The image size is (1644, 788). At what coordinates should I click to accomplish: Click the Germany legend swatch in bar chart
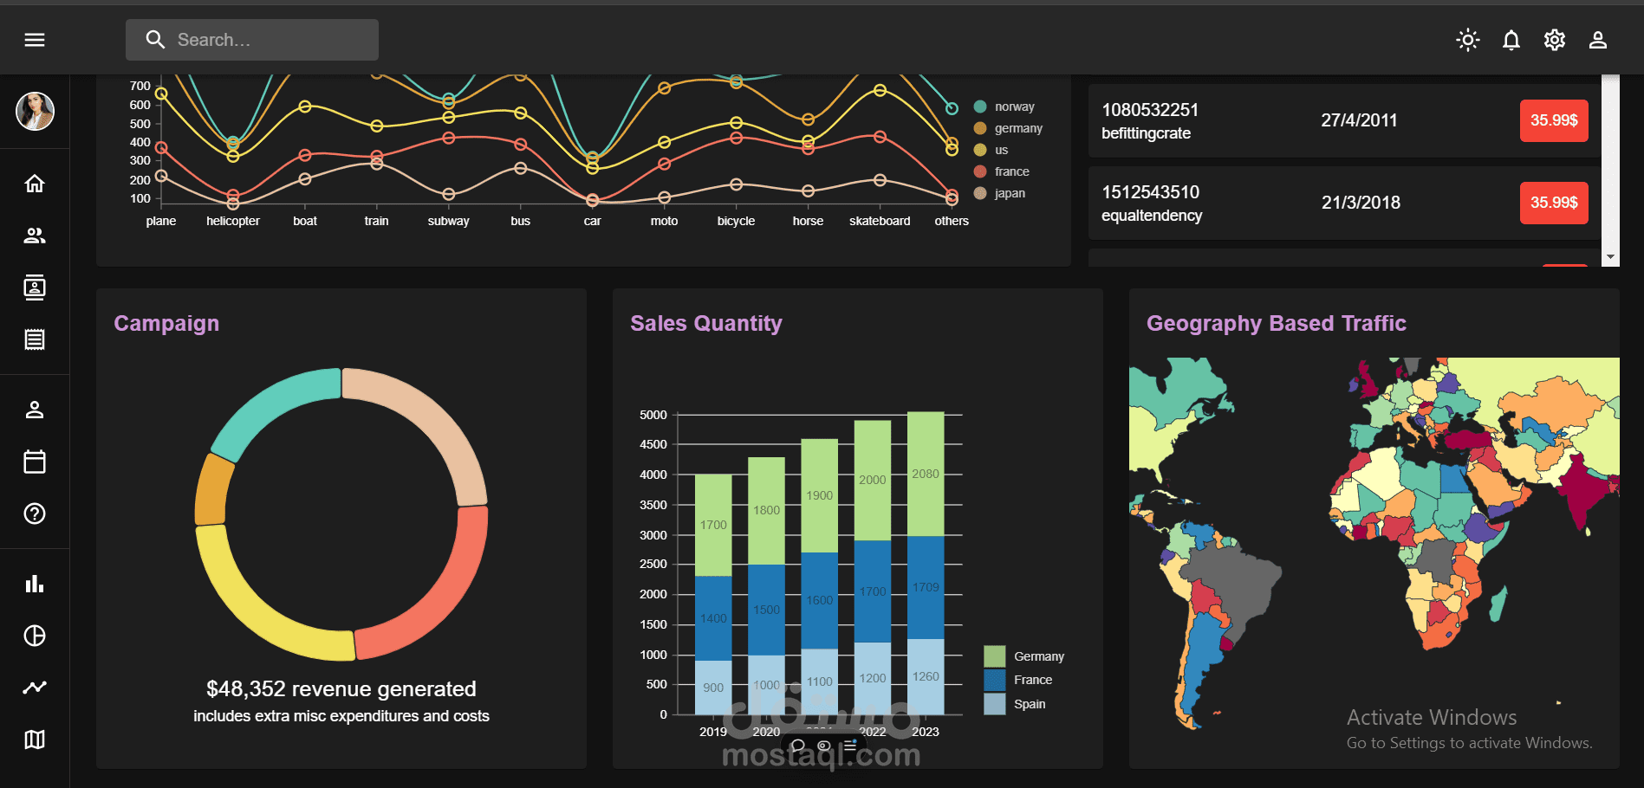point(995,656)
